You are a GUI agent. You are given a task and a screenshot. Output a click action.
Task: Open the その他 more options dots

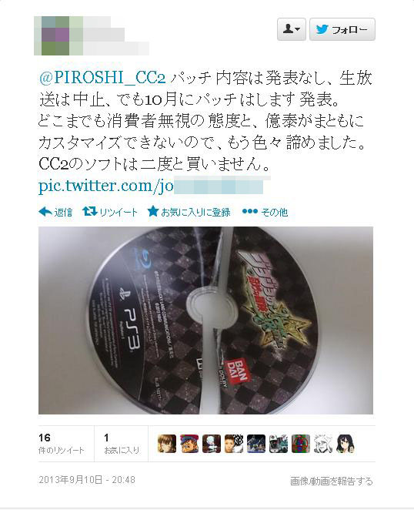[249, 211]
